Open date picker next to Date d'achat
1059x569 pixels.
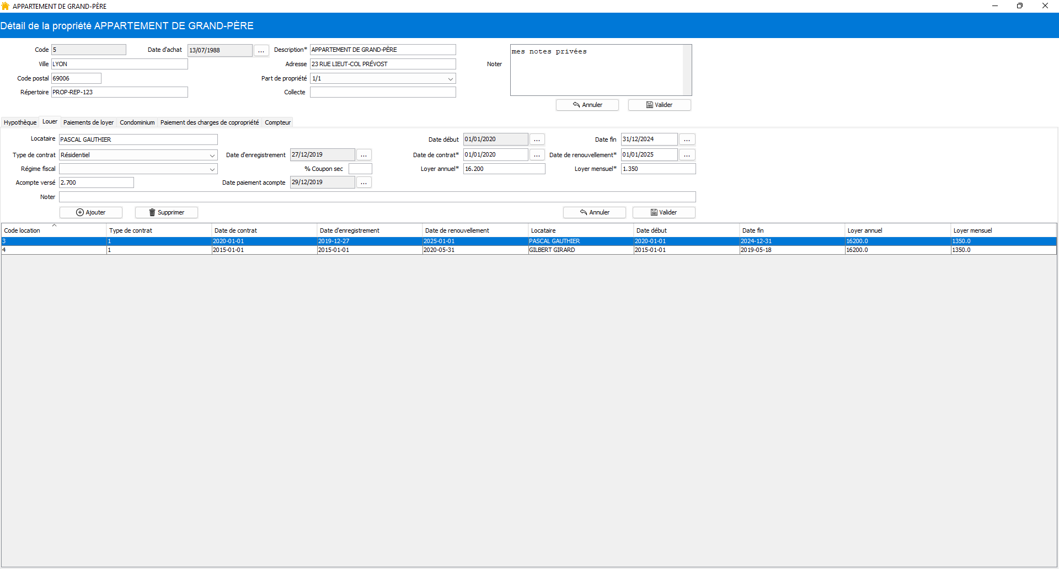pos(261,50)
